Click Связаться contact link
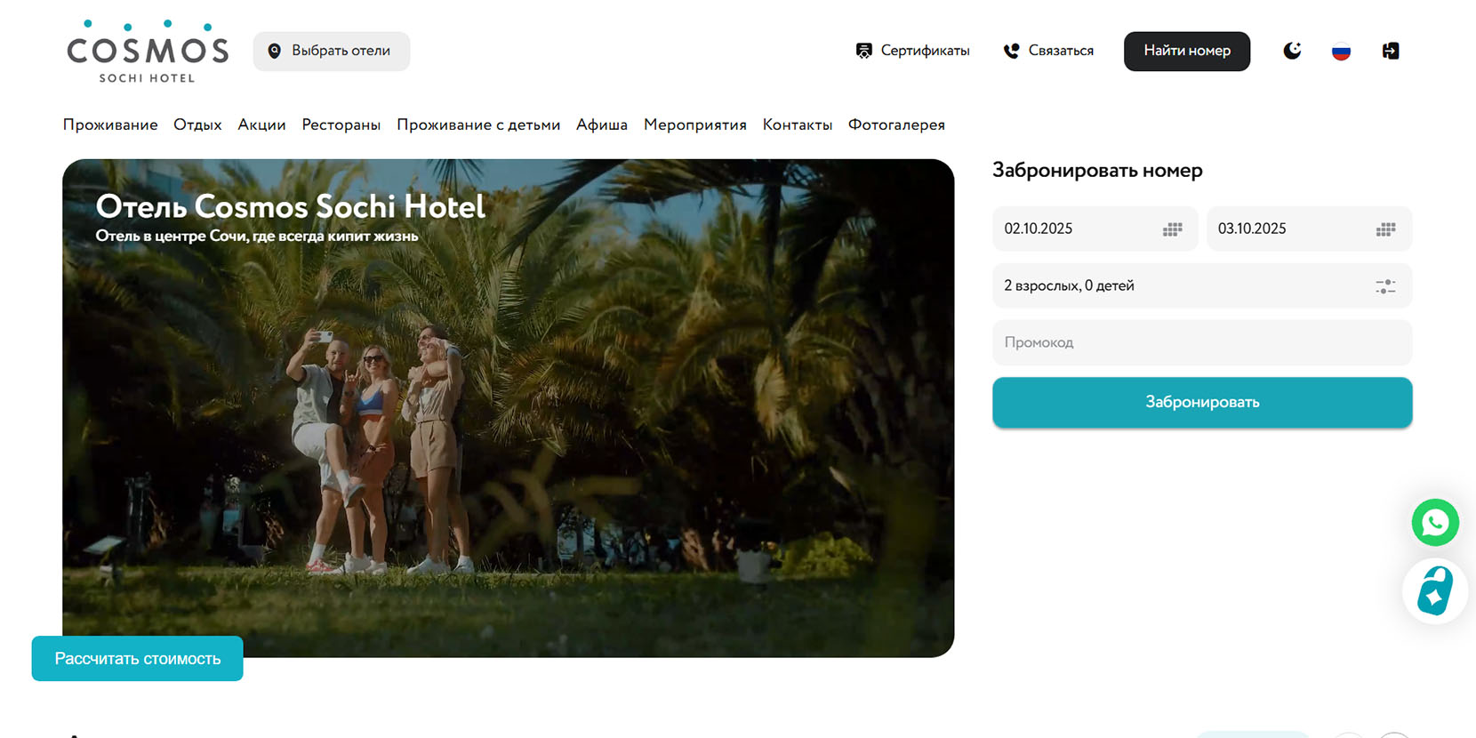The height and width of the screenshot is (738, 1476). [x=1048, y=51]
